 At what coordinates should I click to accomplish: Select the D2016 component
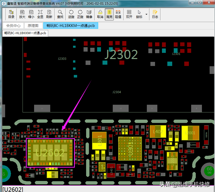[206, 135]
